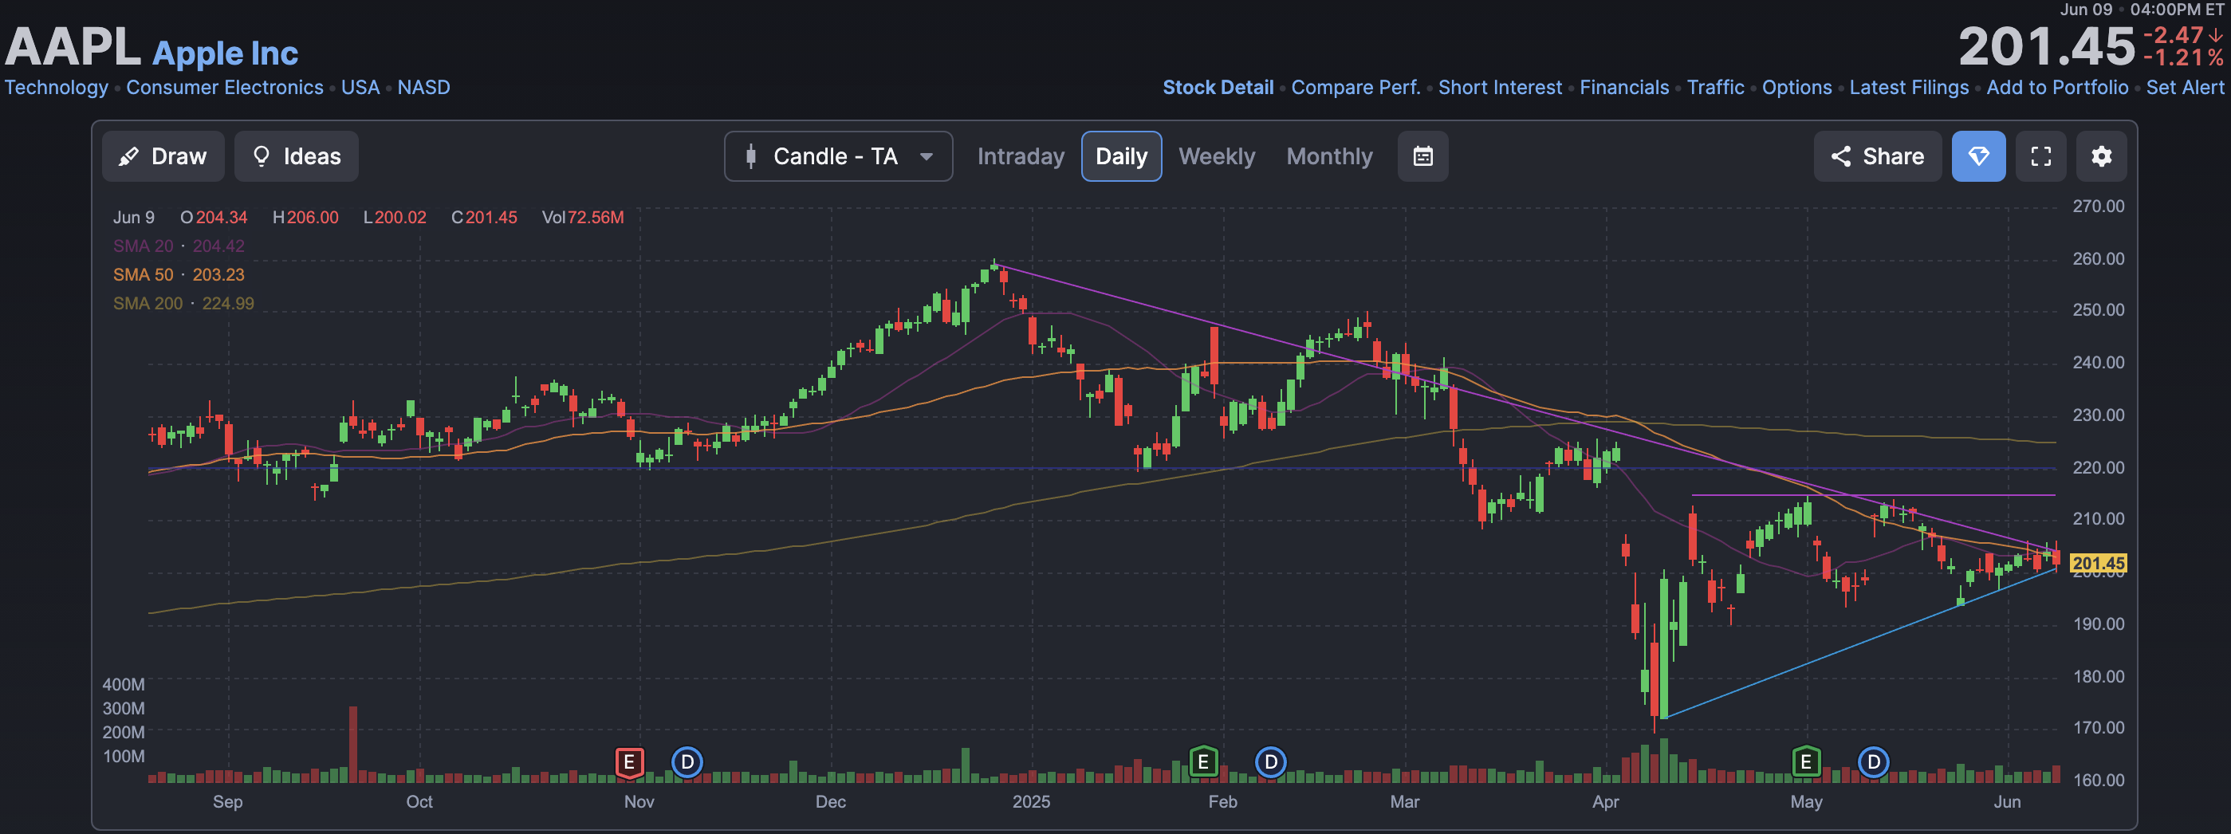This screenshot has height=834, width=2231.
Task: Open the Ideas panel
Action: pos(296,156)
